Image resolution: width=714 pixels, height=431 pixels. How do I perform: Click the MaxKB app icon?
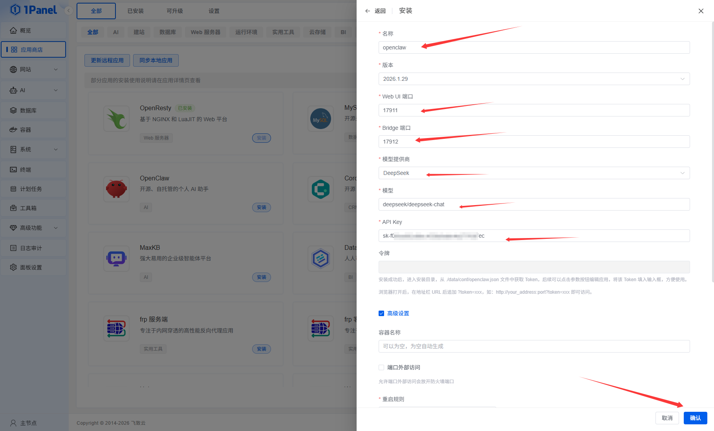(x=116, y=258)
